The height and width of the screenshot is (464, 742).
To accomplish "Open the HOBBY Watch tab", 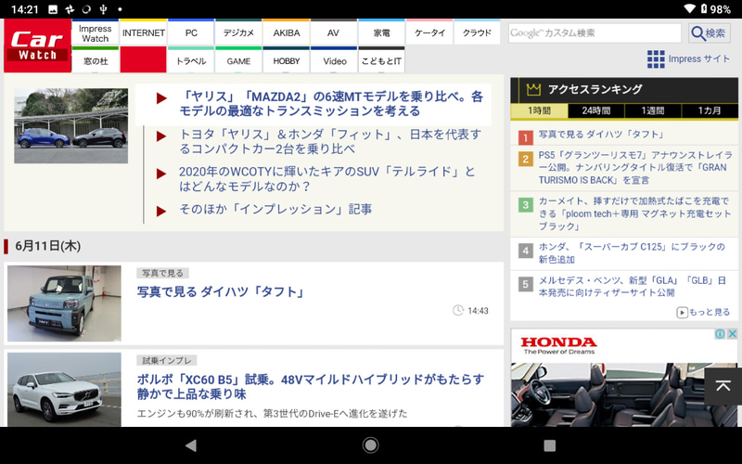I will click(287, 59).
